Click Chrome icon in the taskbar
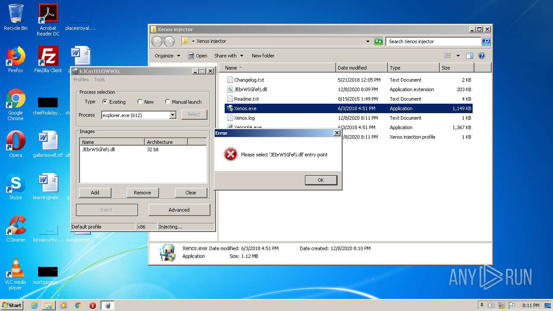 coord(78,305)
